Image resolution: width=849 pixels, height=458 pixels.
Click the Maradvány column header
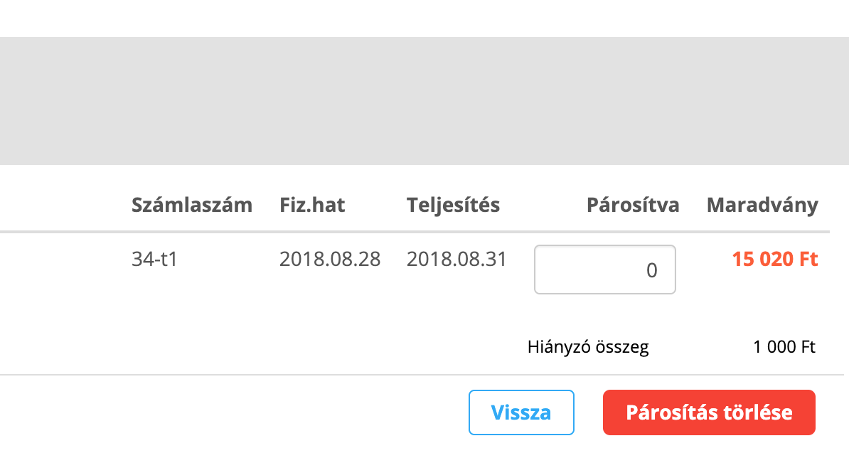point(762,206)
